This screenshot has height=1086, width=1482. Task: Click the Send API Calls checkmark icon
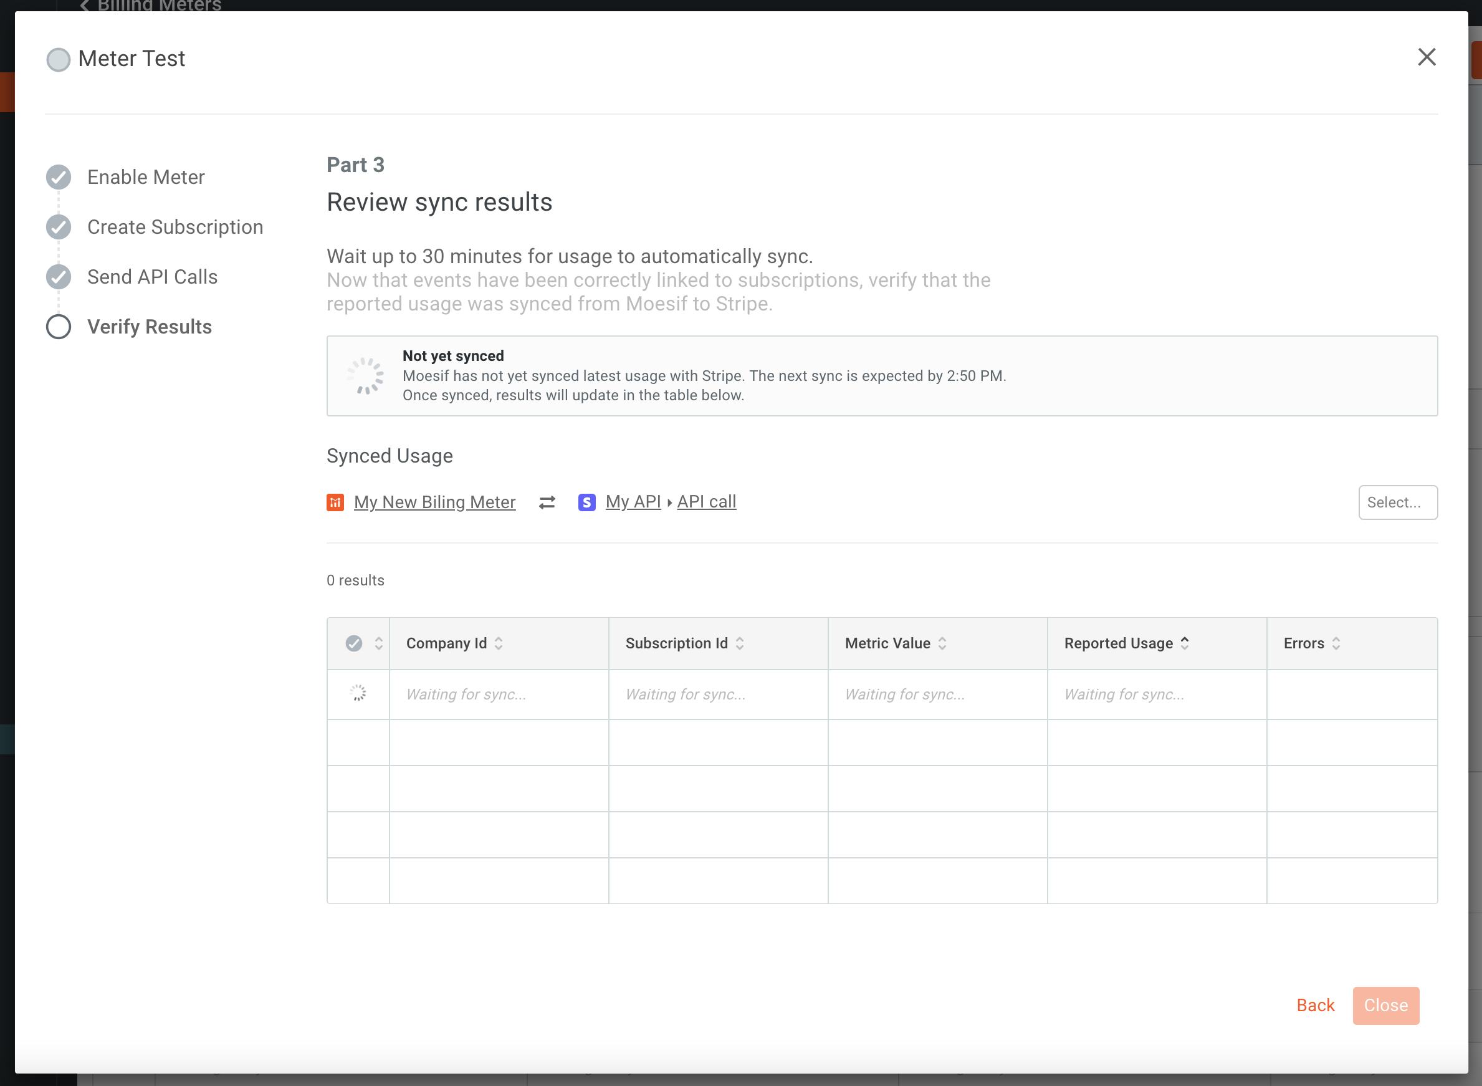(x=59, y=277)
